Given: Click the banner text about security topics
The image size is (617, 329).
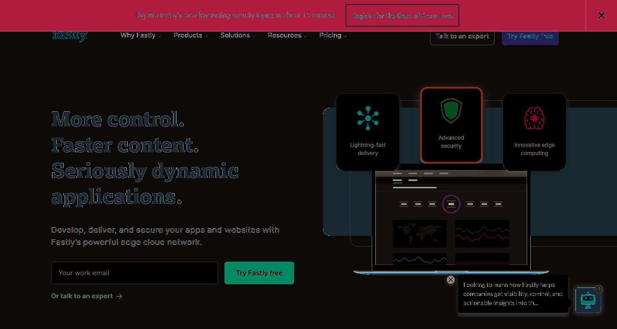Looking at the screenshot, I should click(x=235, y=15).
